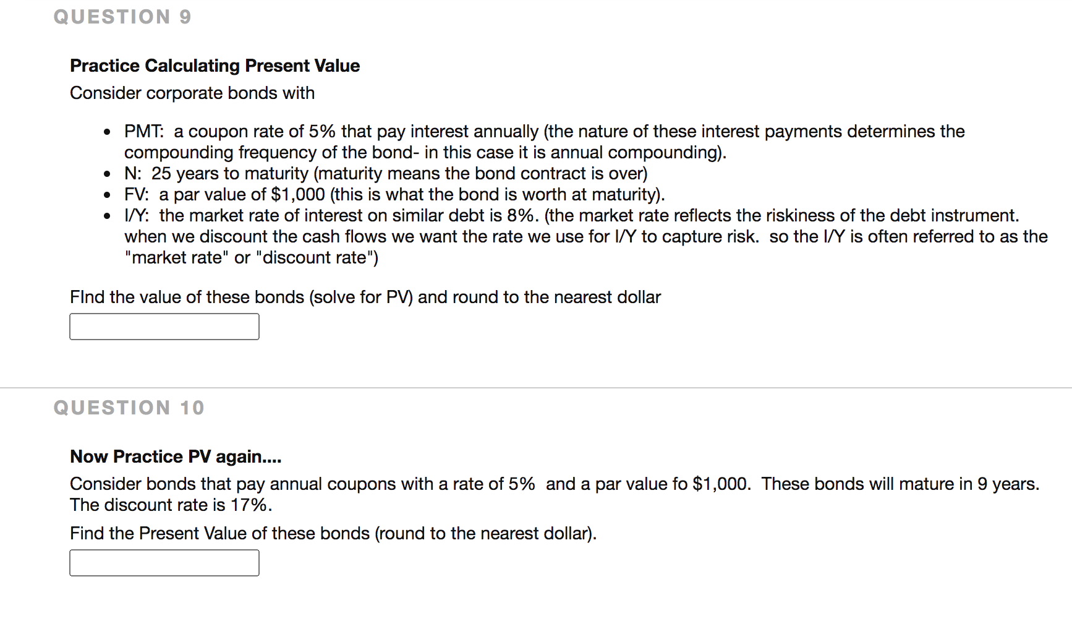1072x621 pixels.
Task: Click the bullet dot beside N: 25 years
Action: tap(108, 174)
